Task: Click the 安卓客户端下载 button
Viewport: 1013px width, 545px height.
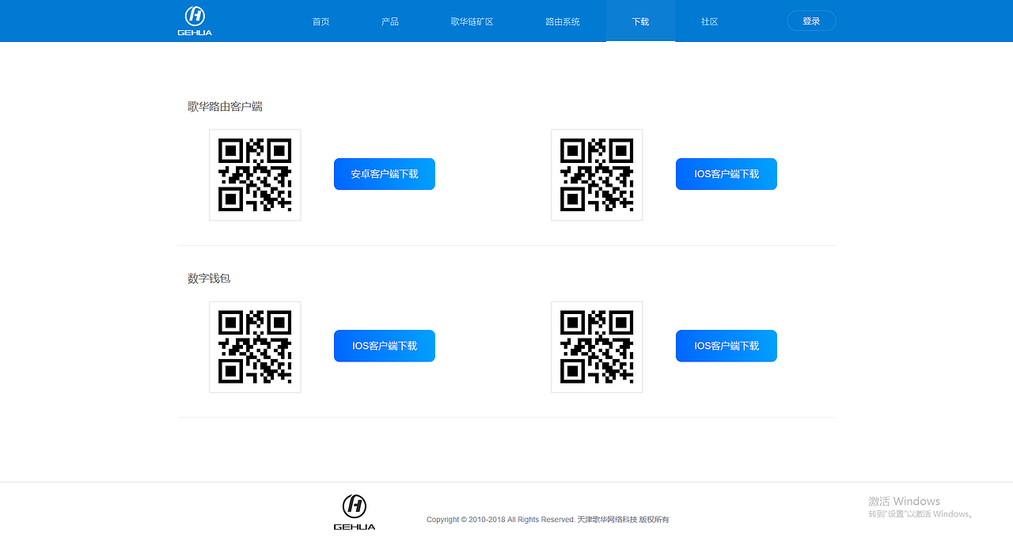Action: pyautogui.click(x=385, y=174)
